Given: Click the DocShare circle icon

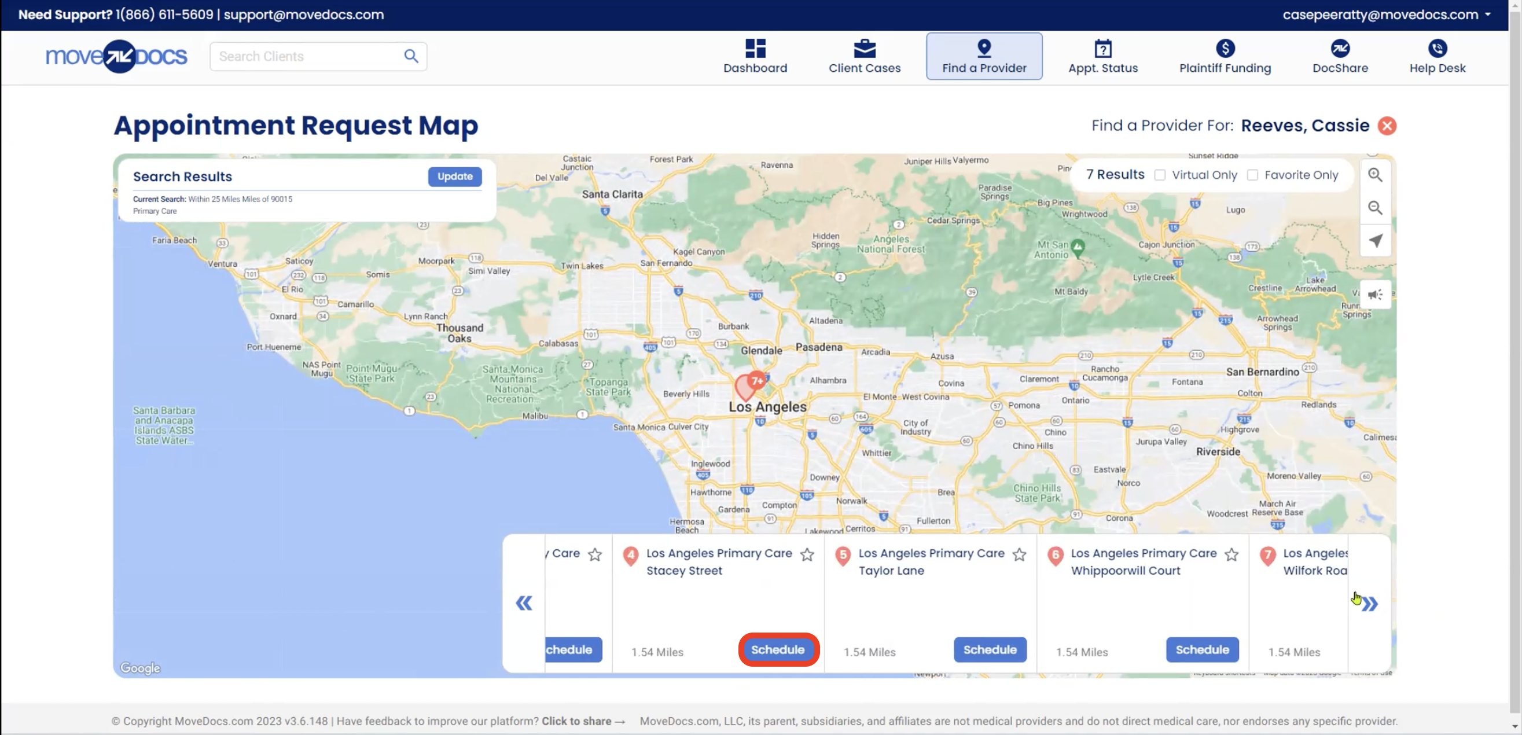Looking at the screenshot, I should click(x=1340, y=49).
